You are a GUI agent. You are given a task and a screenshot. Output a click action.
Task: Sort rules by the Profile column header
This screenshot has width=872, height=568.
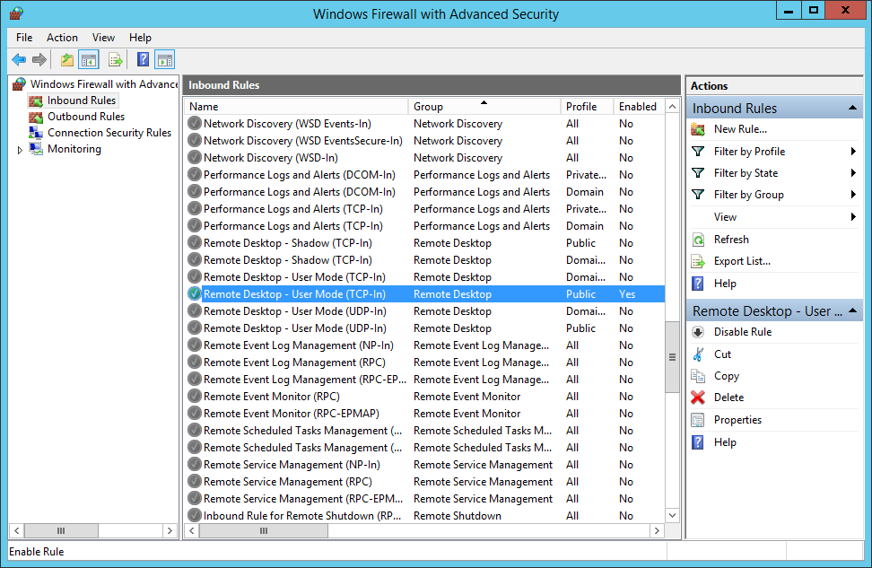pos(587,106)
